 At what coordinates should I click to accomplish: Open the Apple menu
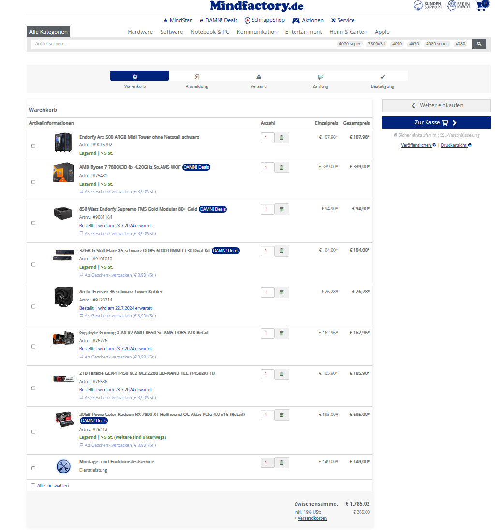(x=382, y=32)
